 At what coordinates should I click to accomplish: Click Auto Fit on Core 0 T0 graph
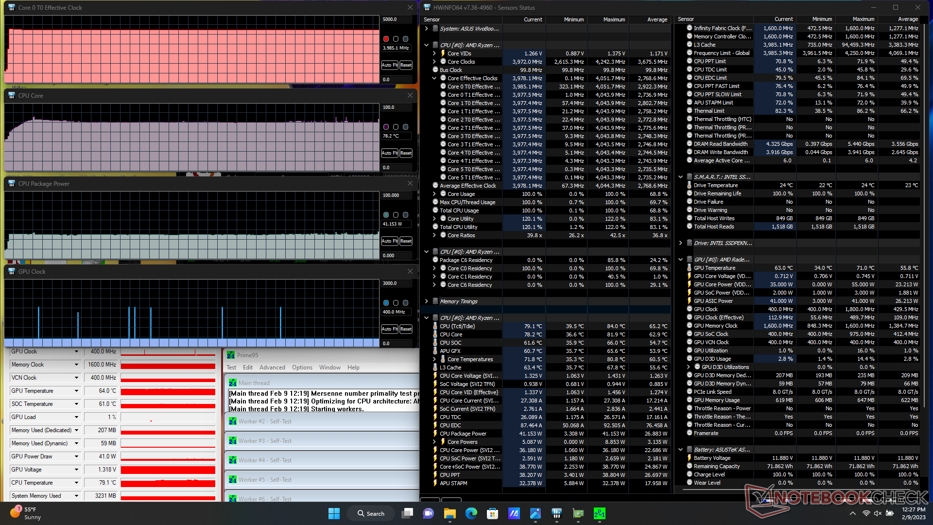pos(389,65)
